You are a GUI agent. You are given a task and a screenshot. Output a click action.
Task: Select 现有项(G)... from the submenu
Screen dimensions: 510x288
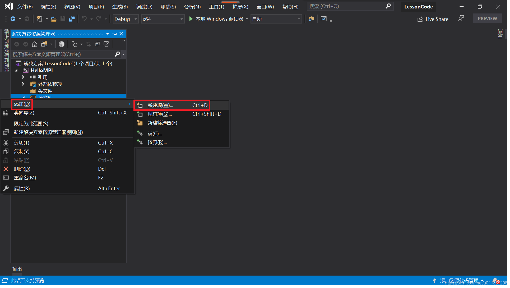[x=182, y=114]
